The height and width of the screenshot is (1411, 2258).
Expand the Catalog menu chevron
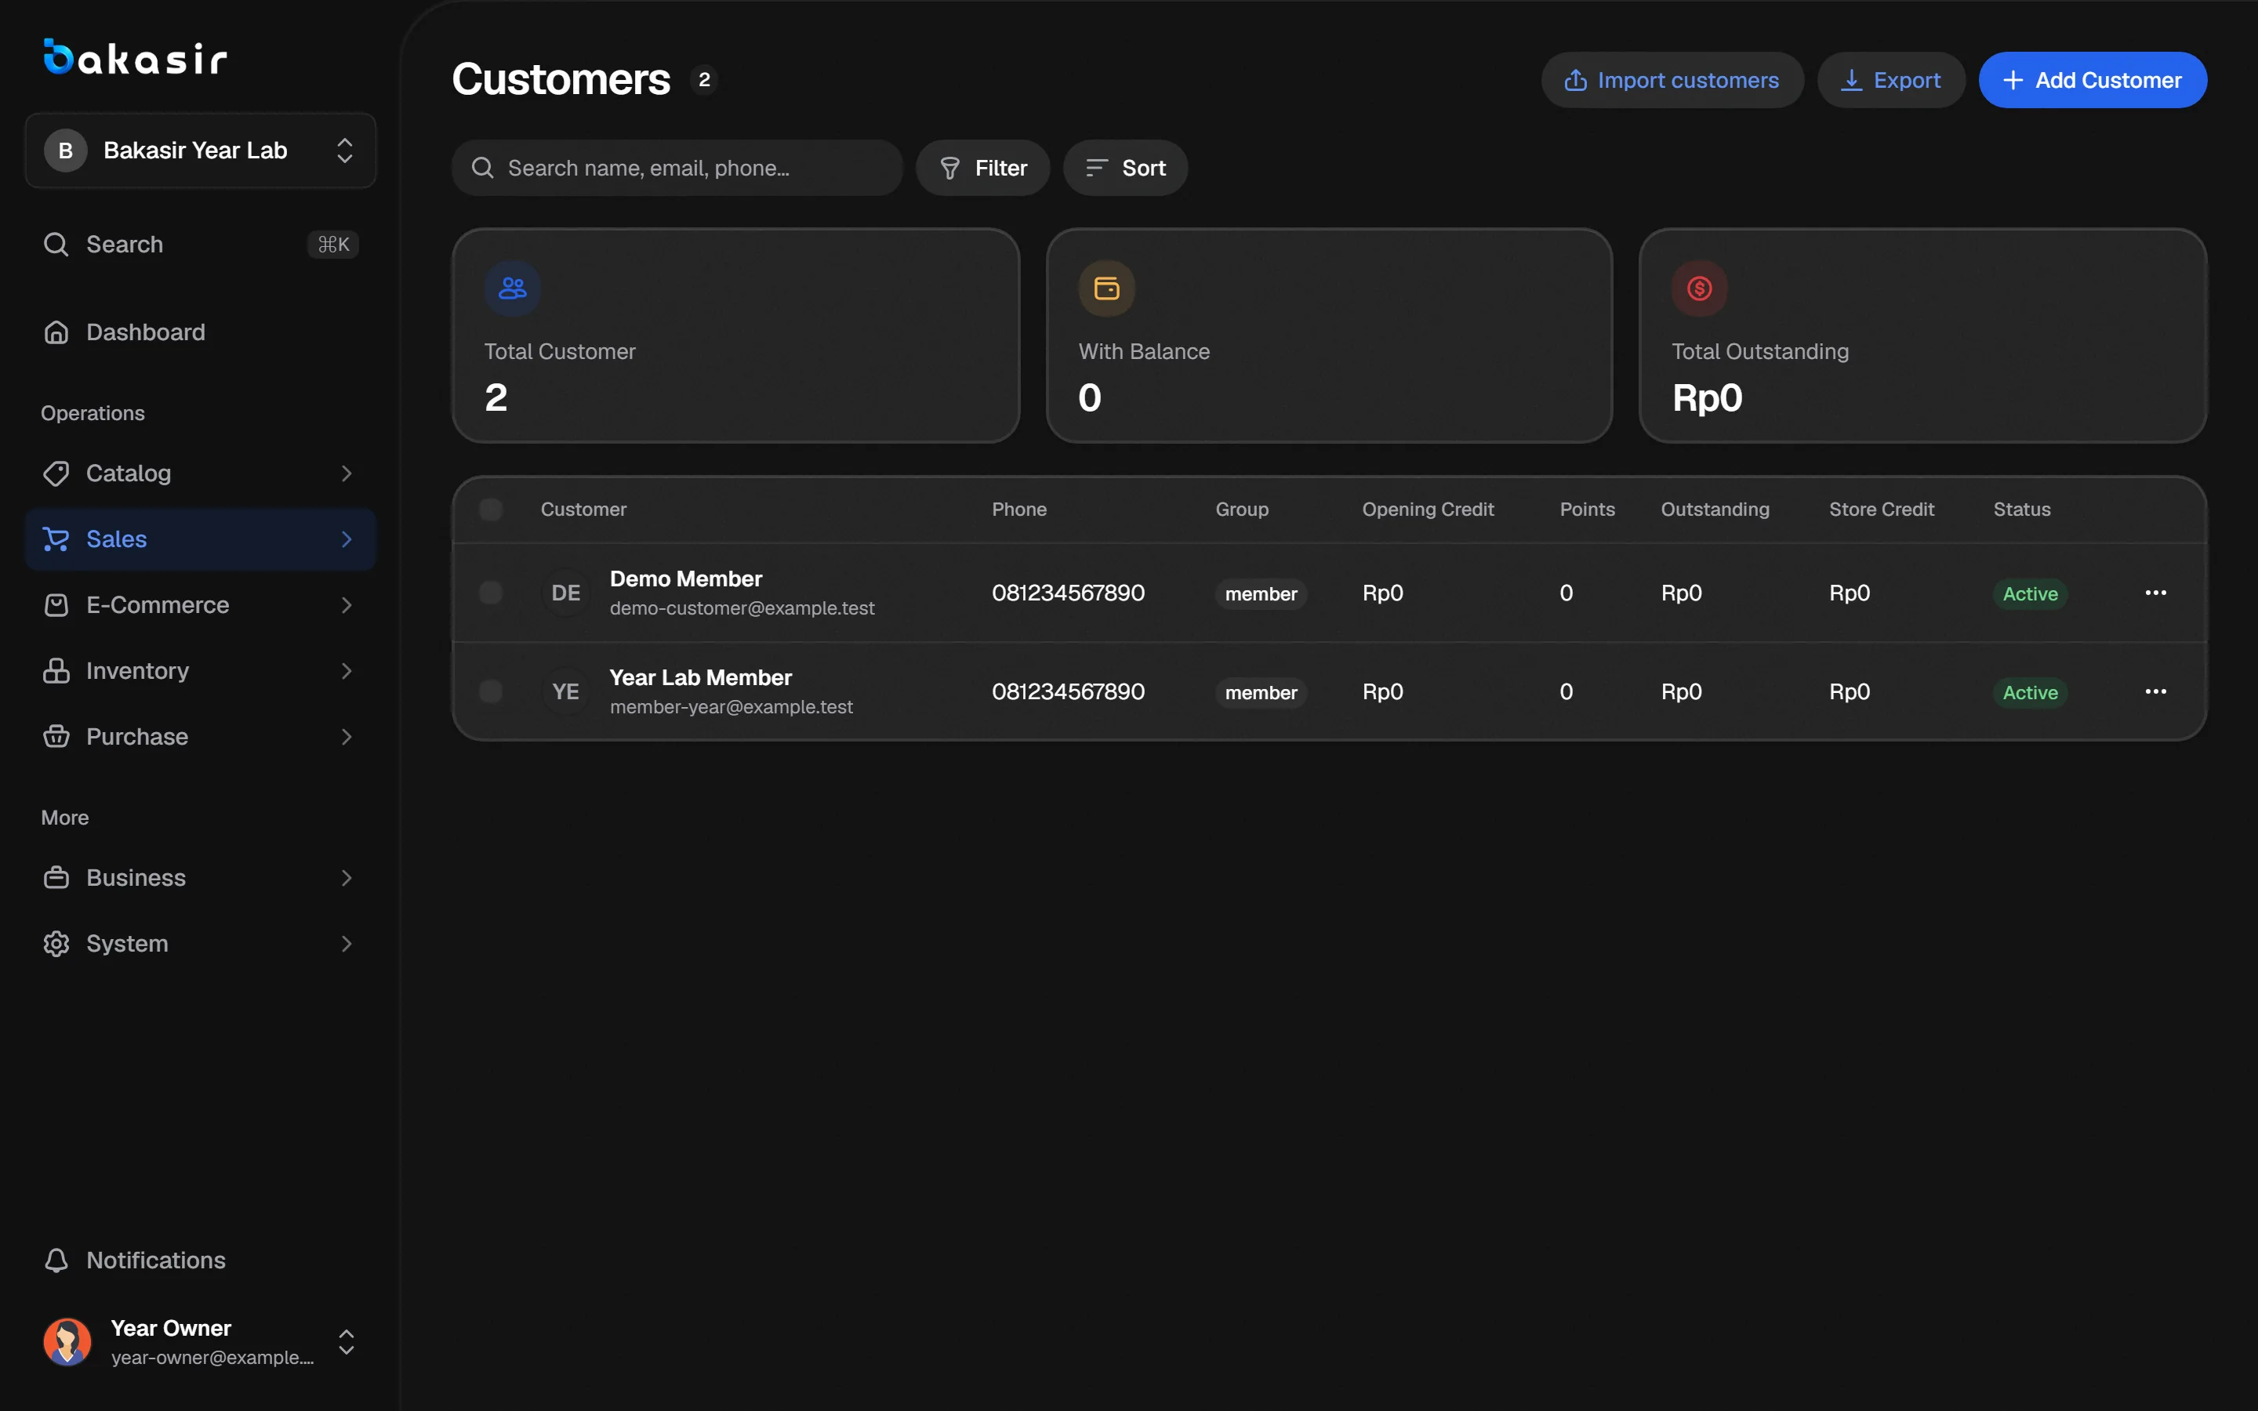tap(347, 473)
